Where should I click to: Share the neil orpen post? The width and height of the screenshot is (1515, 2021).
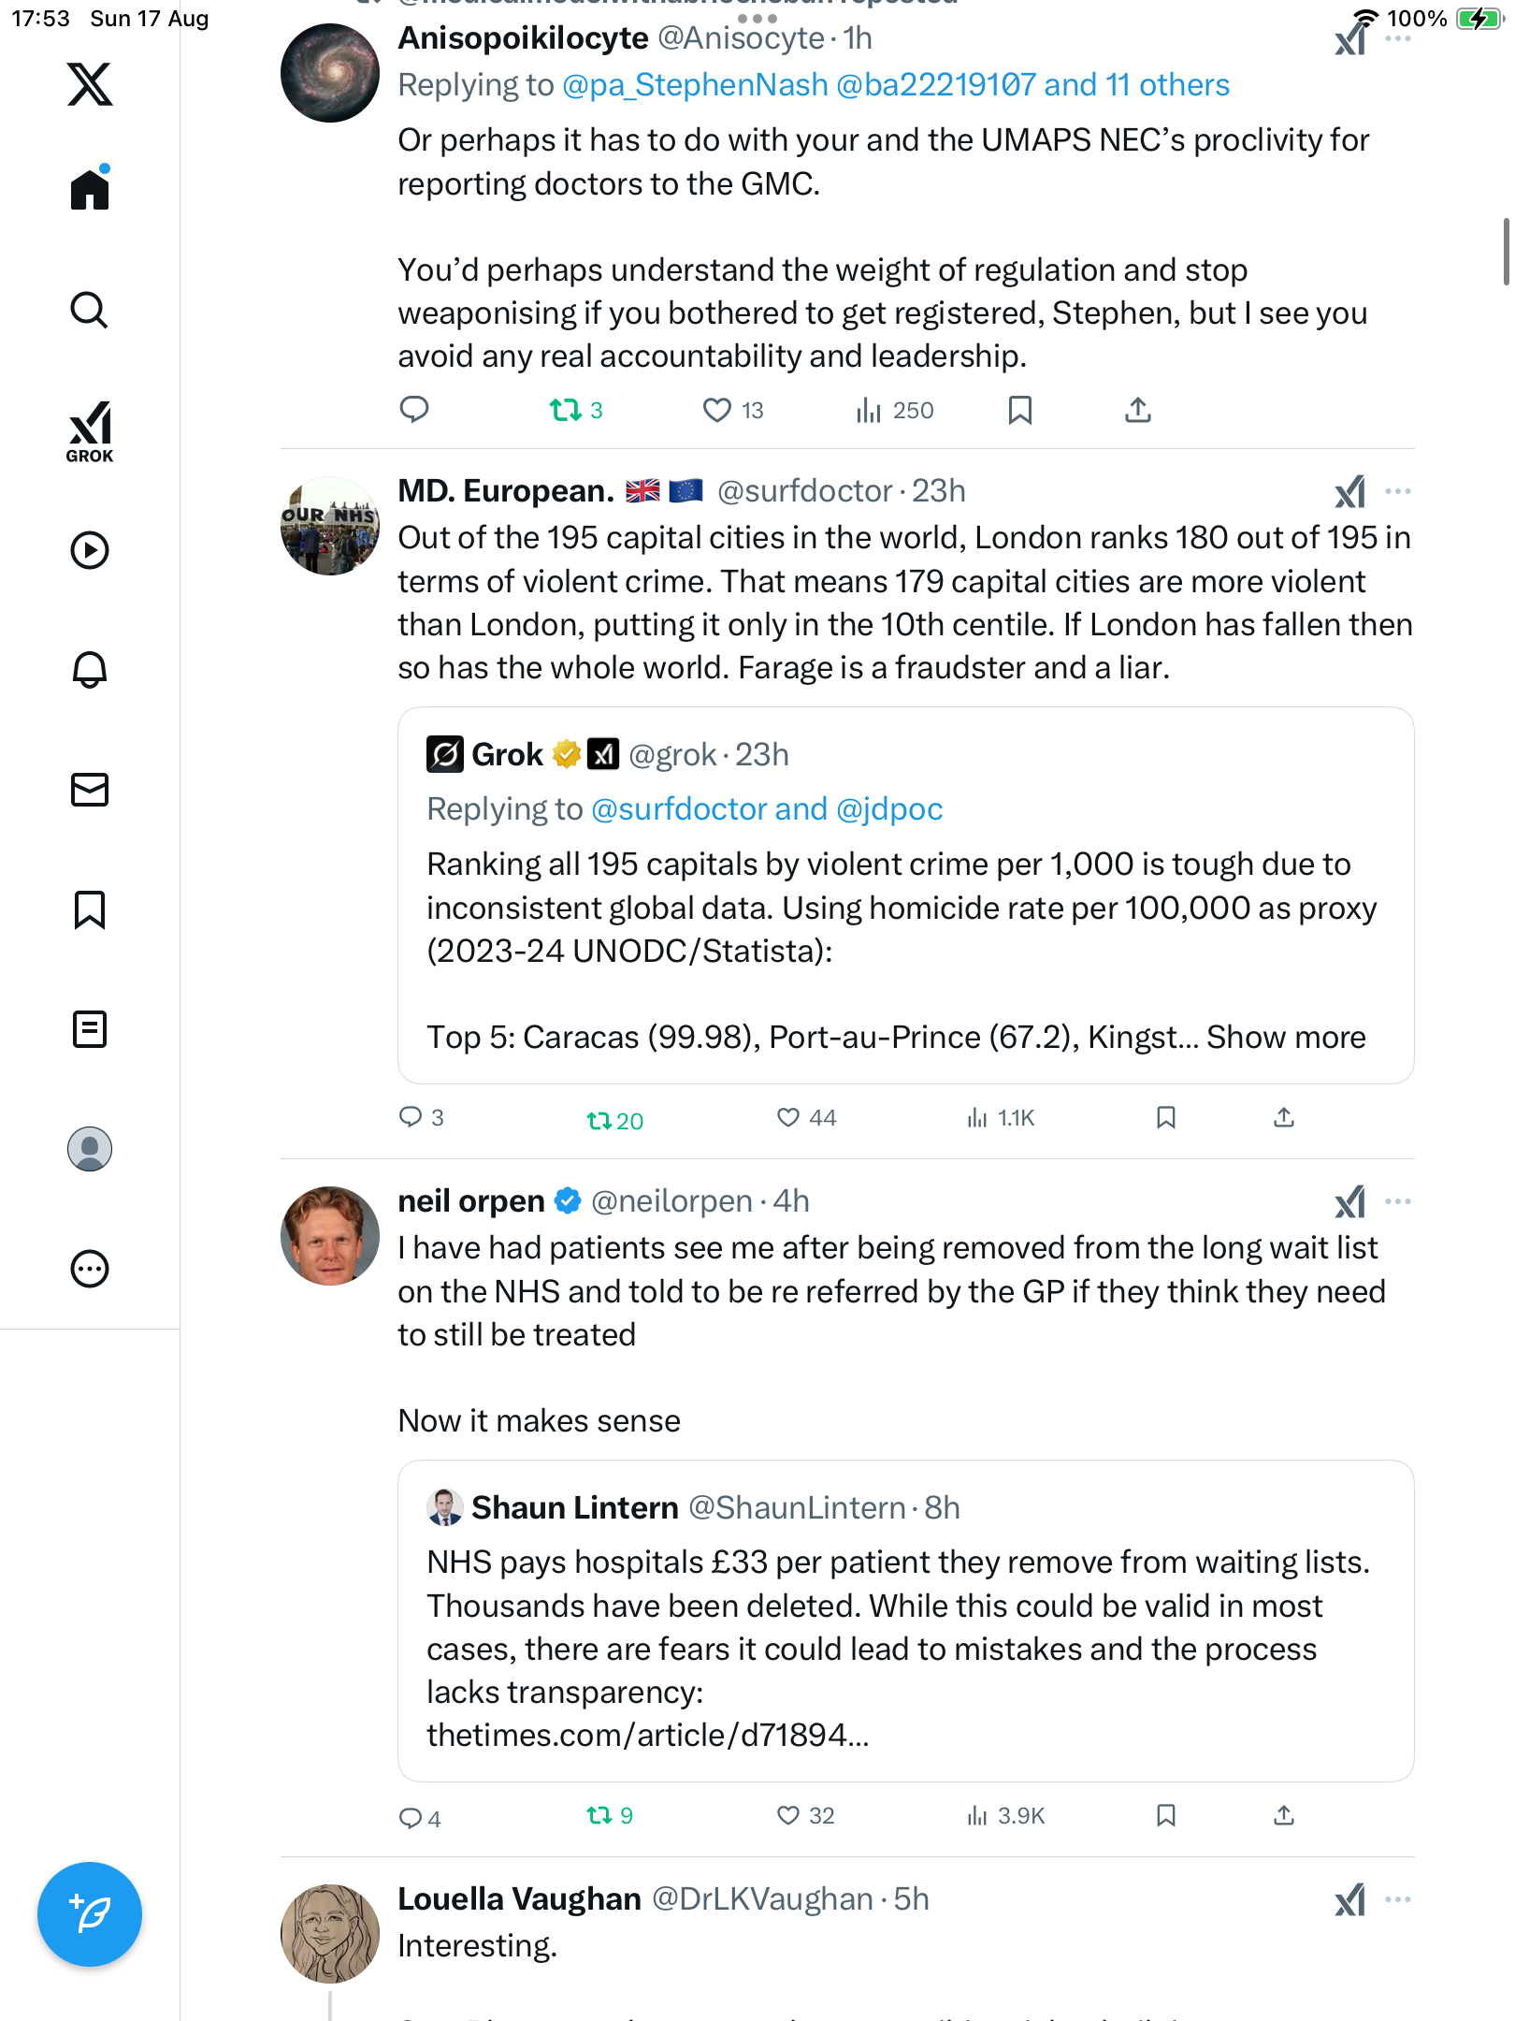click(1284, 1816)
